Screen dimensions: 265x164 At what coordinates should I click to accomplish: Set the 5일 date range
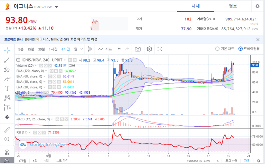tap(35, 161)
